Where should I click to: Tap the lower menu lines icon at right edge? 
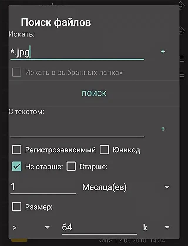(182, 75)
